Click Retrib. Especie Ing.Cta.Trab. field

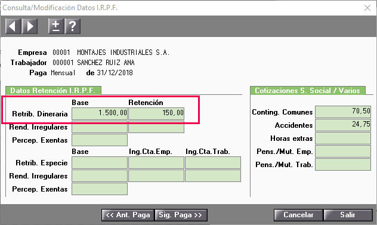(213, 163)
